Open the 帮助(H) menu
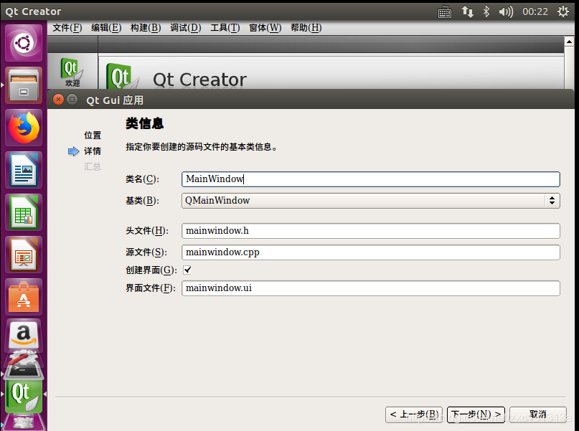This screenshot has width=579, height=431. coord(306,28)
